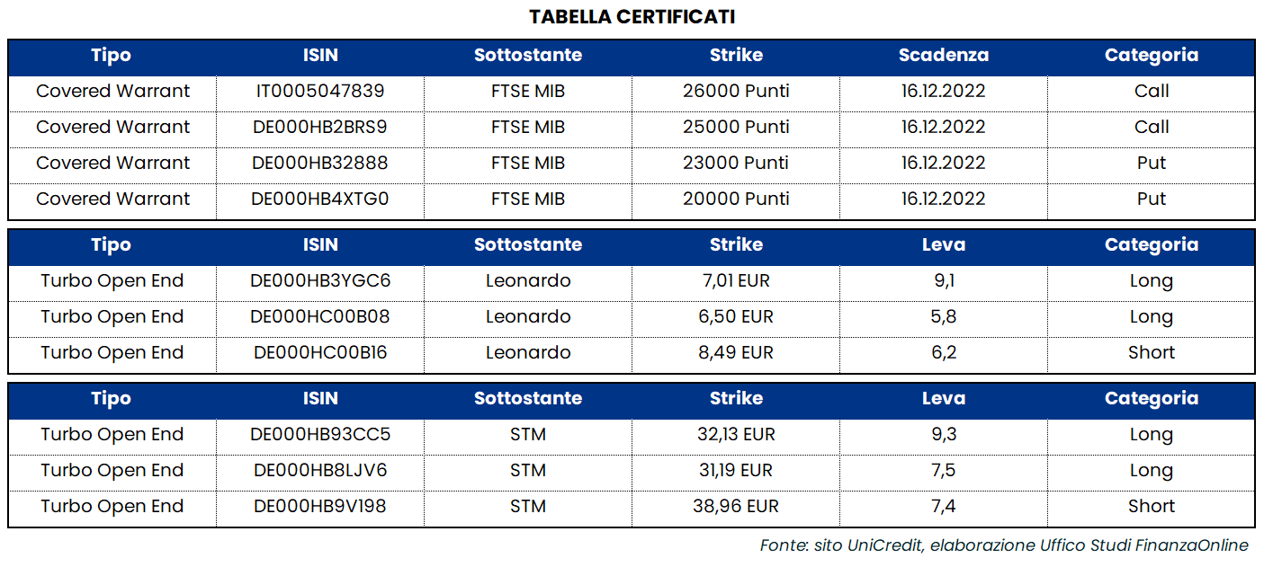The width and height of the screenshot is (1264, 567).
Task: Click the 38,96 EUR strike value
Action: point(736,506)
